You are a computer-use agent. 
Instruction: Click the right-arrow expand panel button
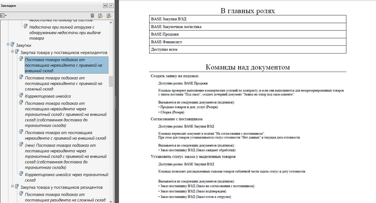point(111,6)
